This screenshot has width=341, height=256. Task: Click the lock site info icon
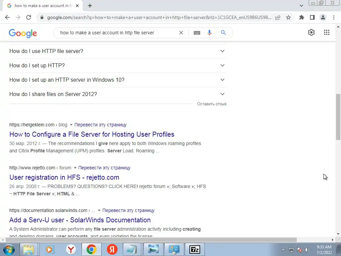(42, 17)
